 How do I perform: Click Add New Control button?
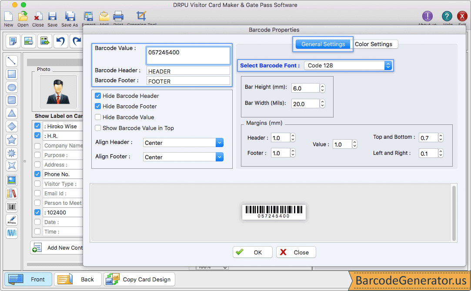pyautogui.click(x=57, y=248)
